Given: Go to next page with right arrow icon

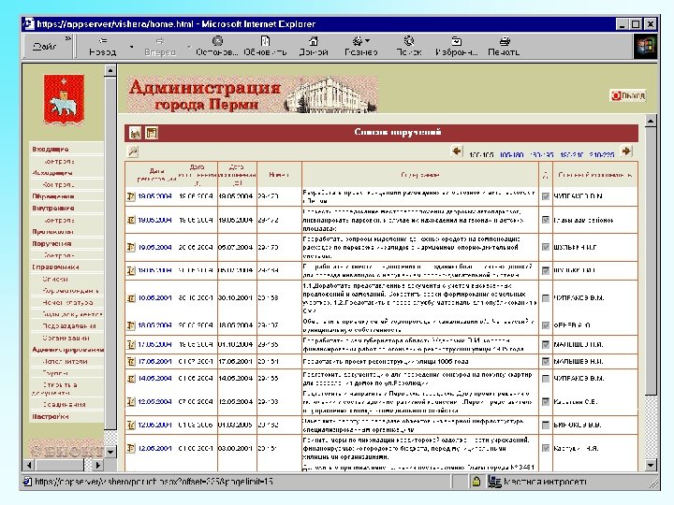Looking at the screenshot, I should click(626, 151).
